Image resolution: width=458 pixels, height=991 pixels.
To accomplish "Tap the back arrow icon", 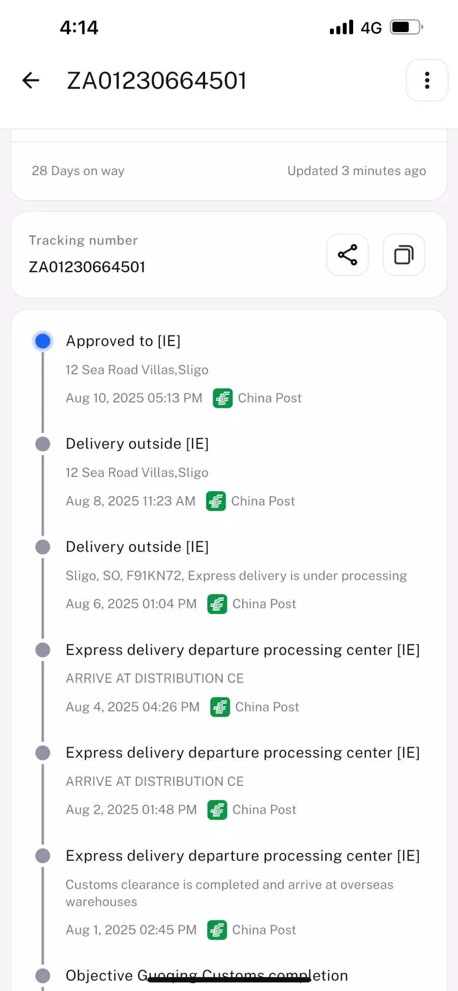I will (x=31, y=80).
